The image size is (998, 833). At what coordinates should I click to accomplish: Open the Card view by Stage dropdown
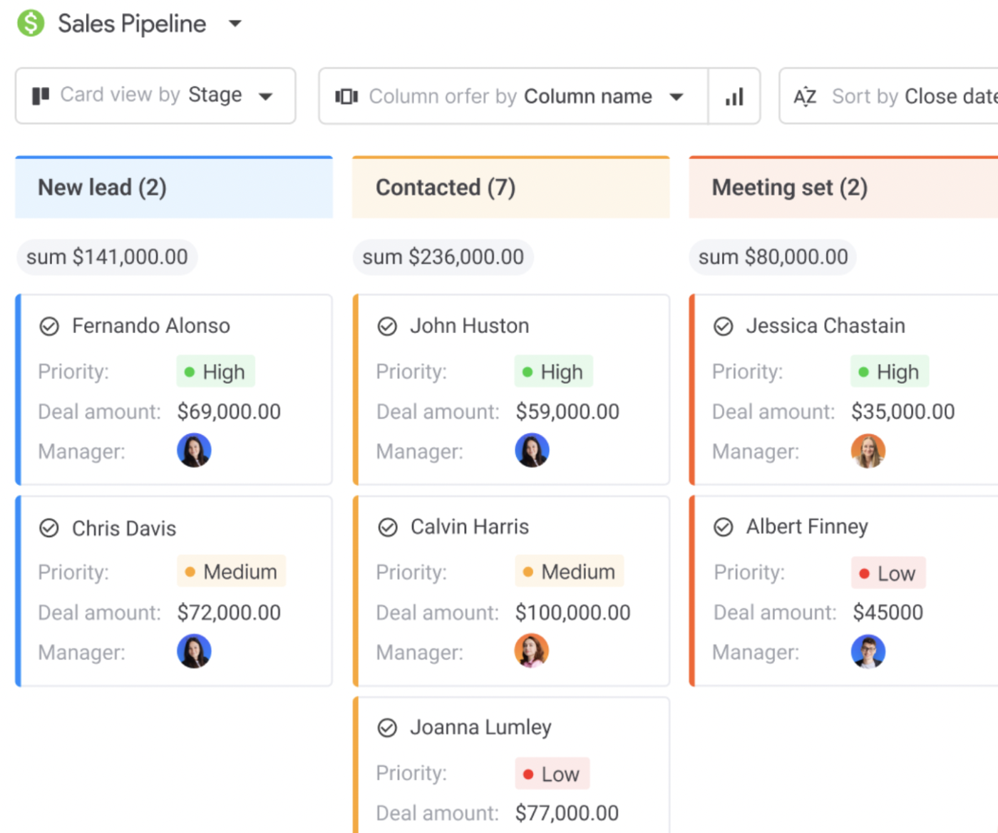tap(266, 96)
